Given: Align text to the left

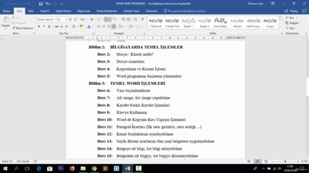Looking at the screenshot, I should pyautogui.click(x=98, y=26).
